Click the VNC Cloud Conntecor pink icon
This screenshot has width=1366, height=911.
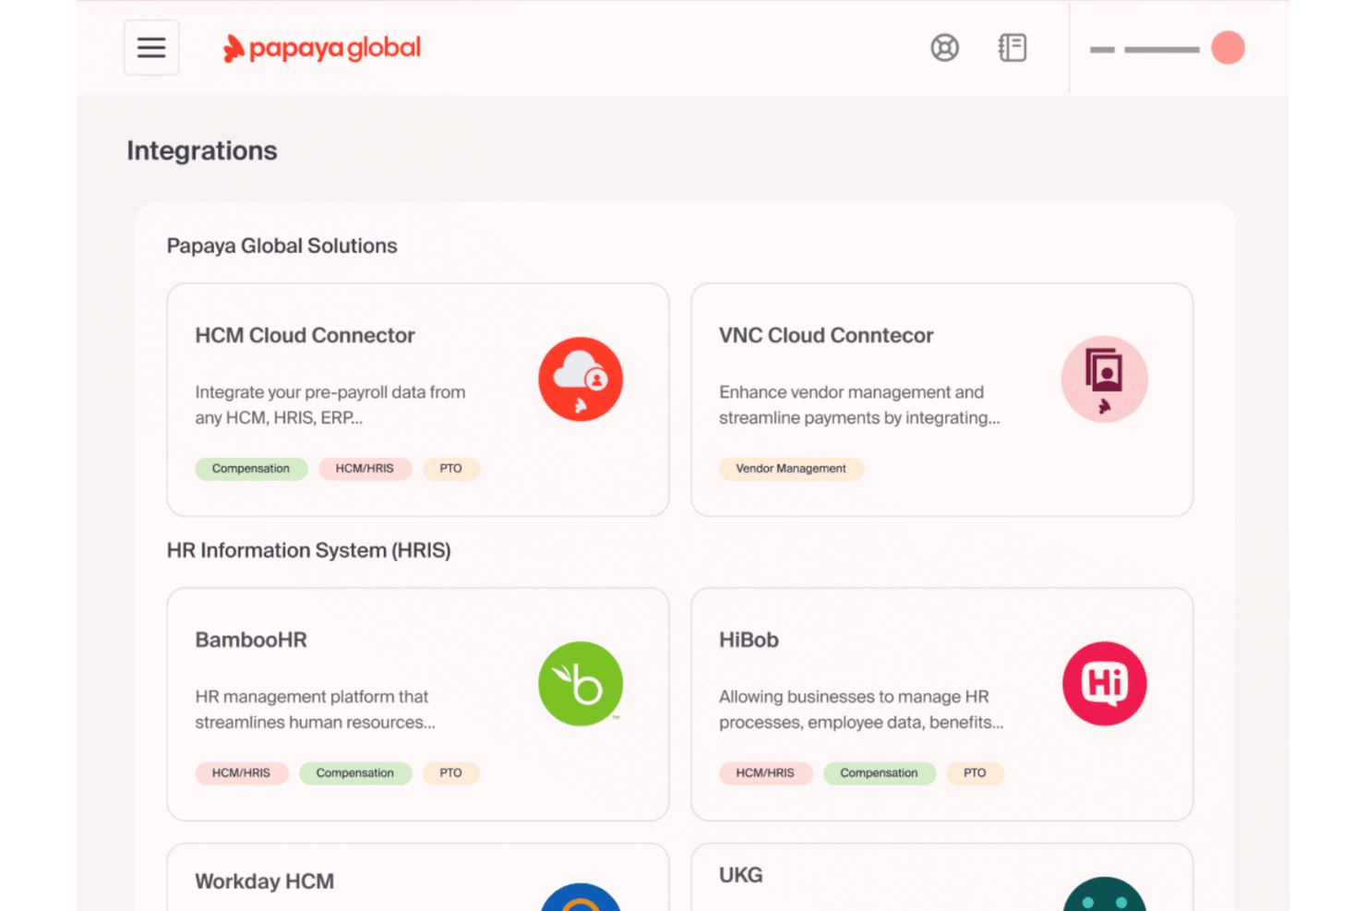[x=1105, y=379]
